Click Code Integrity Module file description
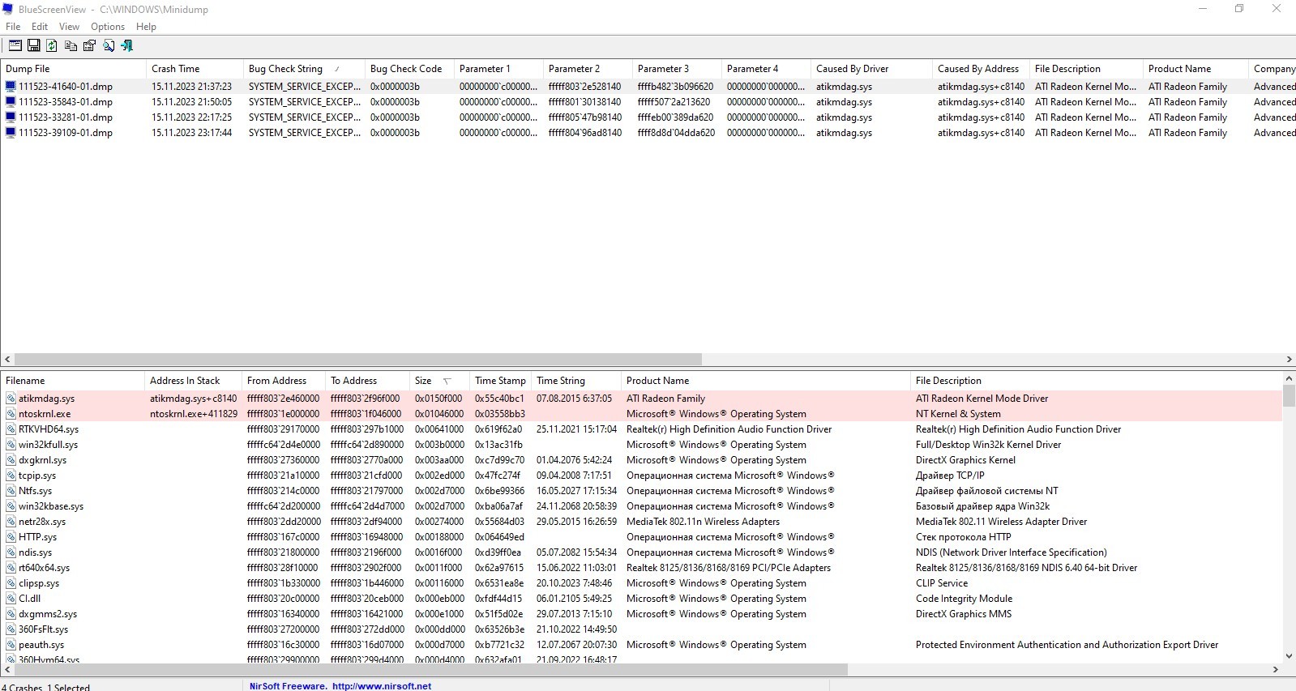This screenshot has height=691, width=1296. [x=964, y=599]
